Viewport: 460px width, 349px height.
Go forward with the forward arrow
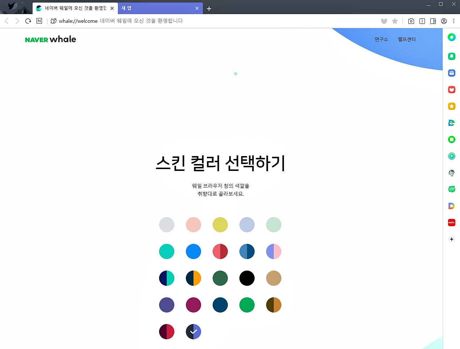point(17,21)
